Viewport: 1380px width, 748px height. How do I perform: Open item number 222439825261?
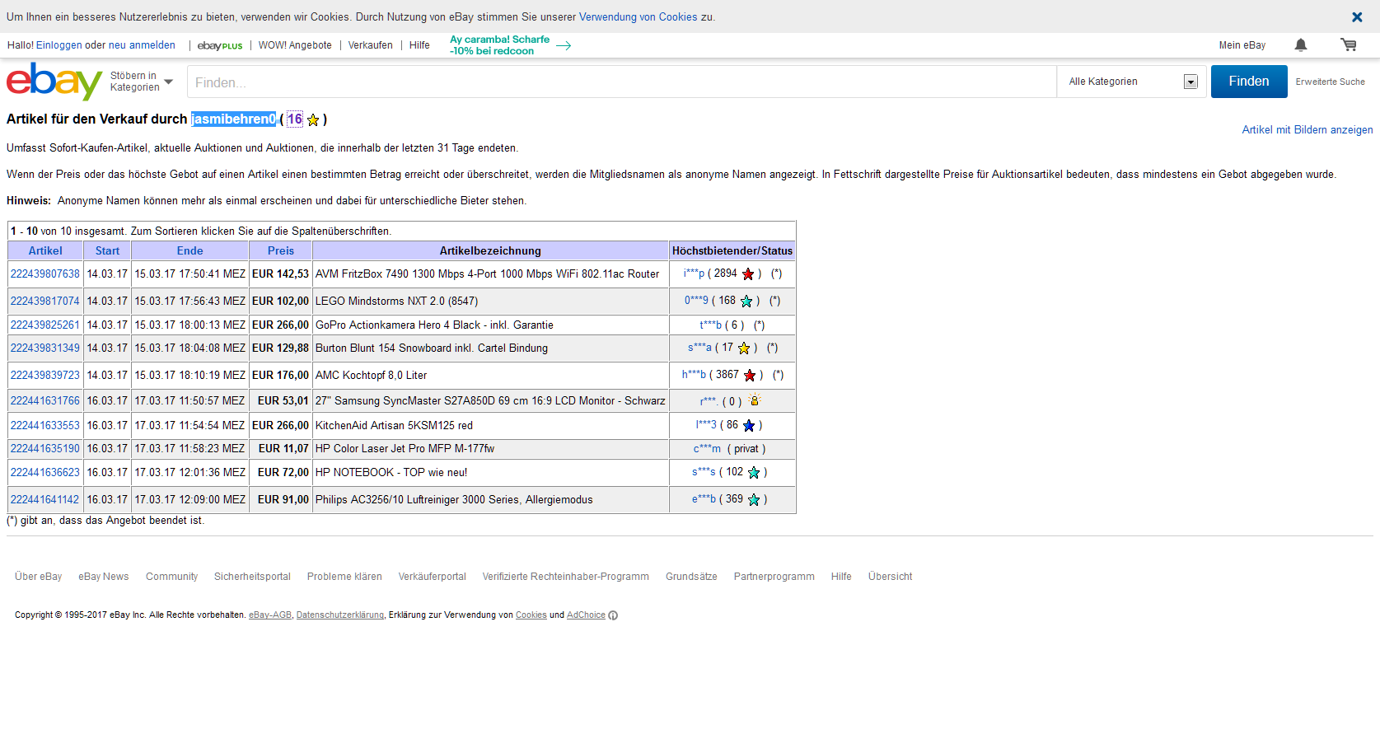point(45,325)
